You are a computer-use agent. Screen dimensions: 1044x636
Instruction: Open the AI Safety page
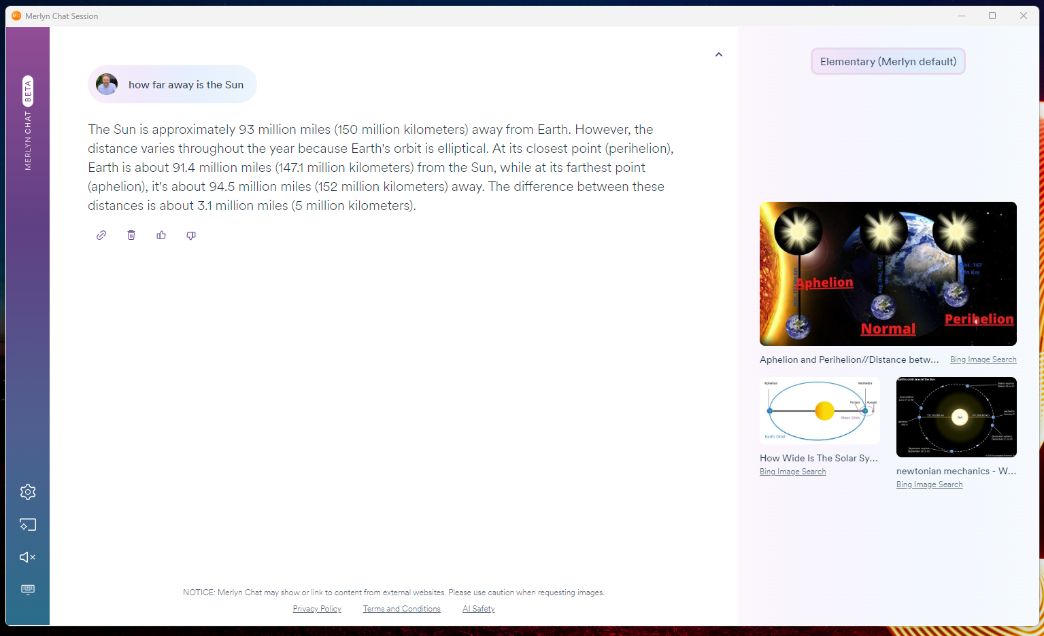point(478,608)
